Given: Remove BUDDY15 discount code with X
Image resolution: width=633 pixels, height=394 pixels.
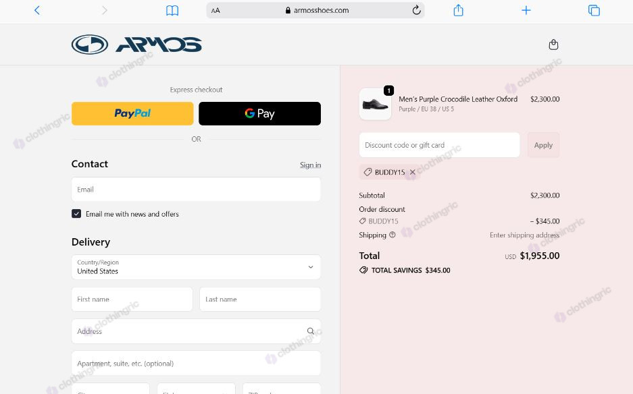Looking at the screenshot, I should click(413, 172).
